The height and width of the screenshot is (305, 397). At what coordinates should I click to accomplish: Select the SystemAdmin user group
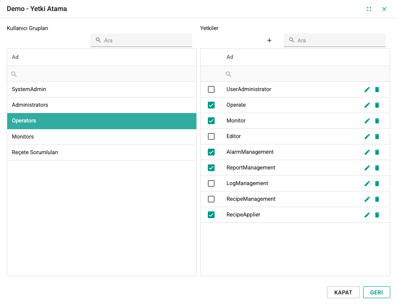click(102, 89)
